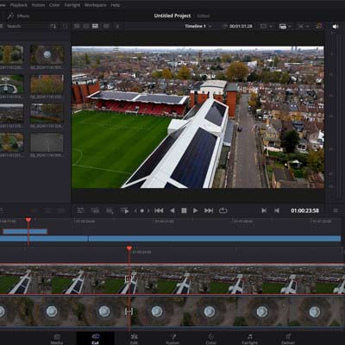Go to previous marker arrow
Viewport: 345px width, 345px height.
(135, 210)
